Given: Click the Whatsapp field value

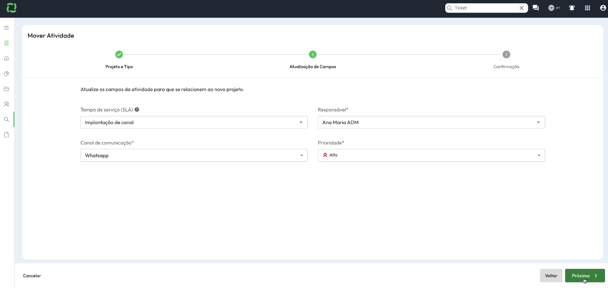Looking at the screenshot, I should pos(97,155).
